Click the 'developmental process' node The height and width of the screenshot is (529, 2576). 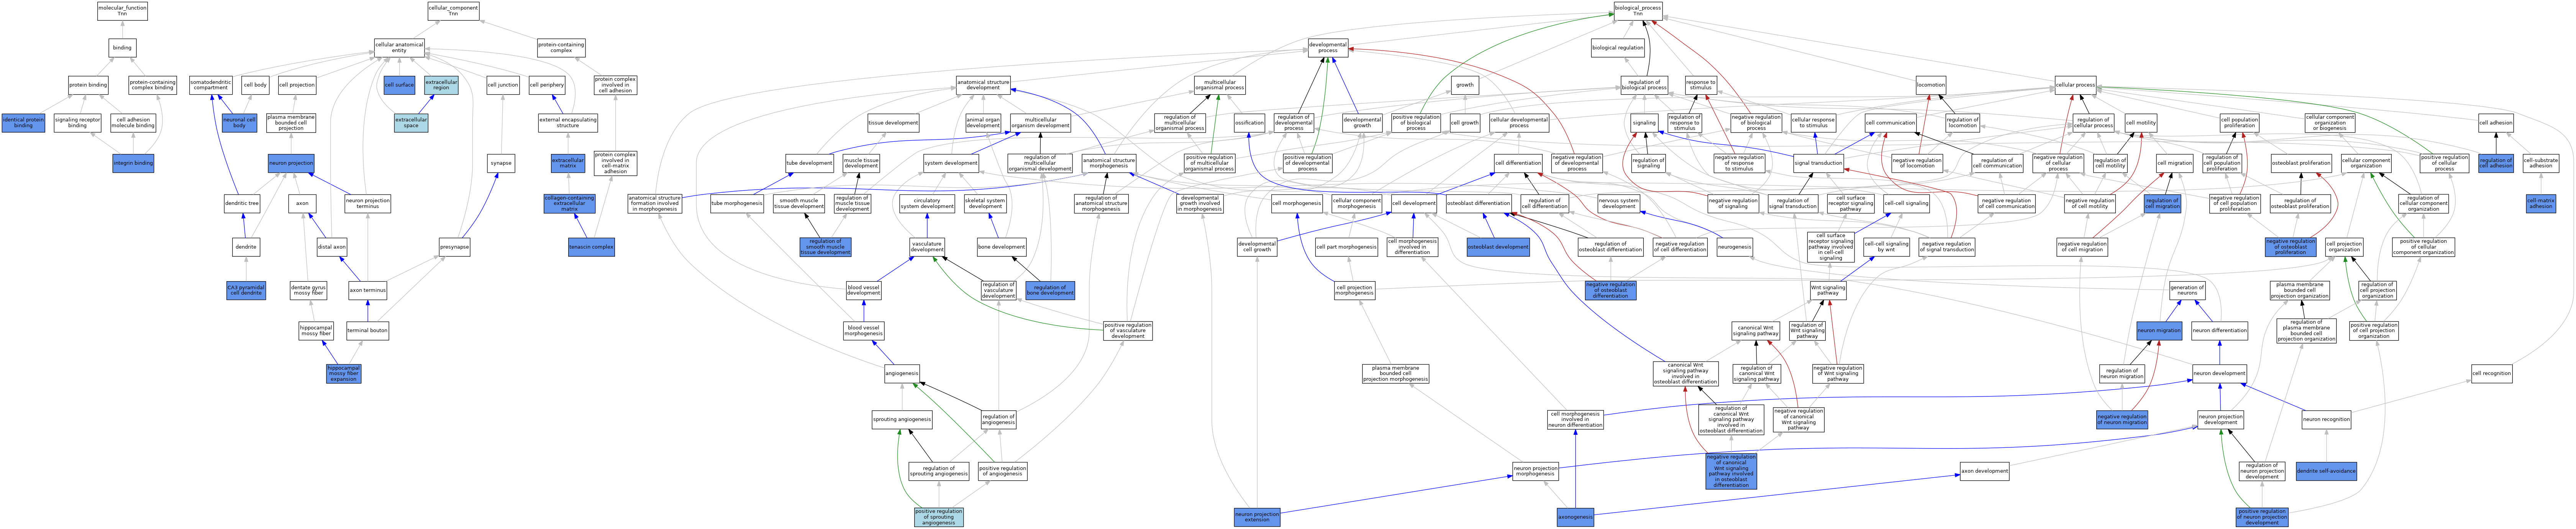pos(1328,48)
